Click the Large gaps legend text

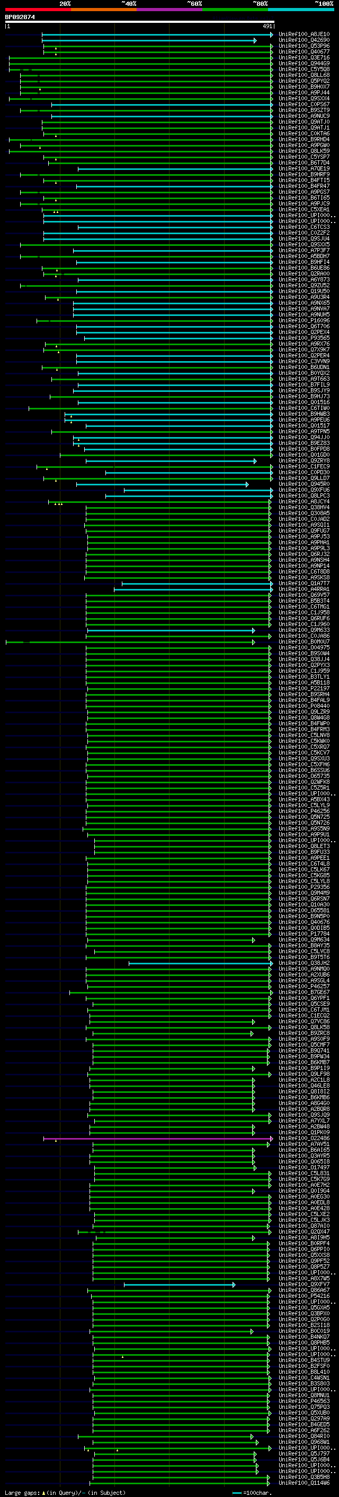pyautogui.click(x=23, y=1492)
